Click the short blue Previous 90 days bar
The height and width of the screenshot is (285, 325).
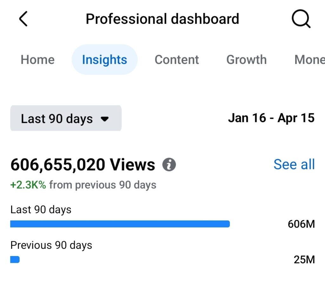15,260
